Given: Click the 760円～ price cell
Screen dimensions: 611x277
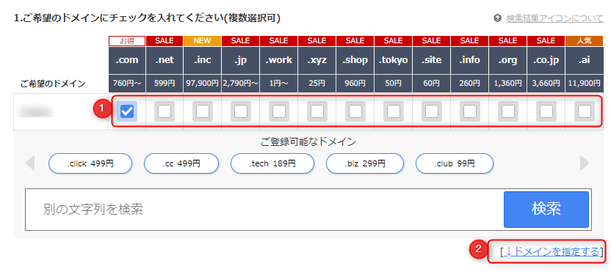Looking at the screenshot, I should [127, 83].
